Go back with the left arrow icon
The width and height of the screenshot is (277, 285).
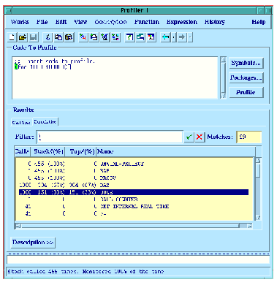(x=166, y=37)
